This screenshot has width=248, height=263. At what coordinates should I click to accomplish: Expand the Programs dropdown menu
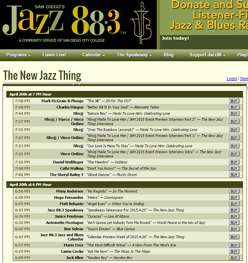pyautogui.click(x=18, y=55)
